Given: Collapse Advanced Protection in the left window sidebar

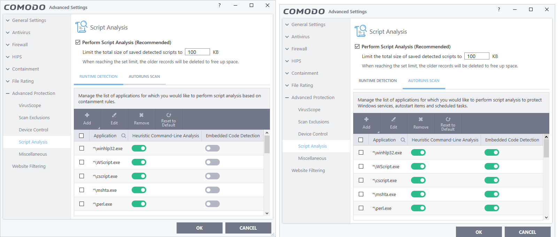Looking at the screenshot, I should coord(8,93).
